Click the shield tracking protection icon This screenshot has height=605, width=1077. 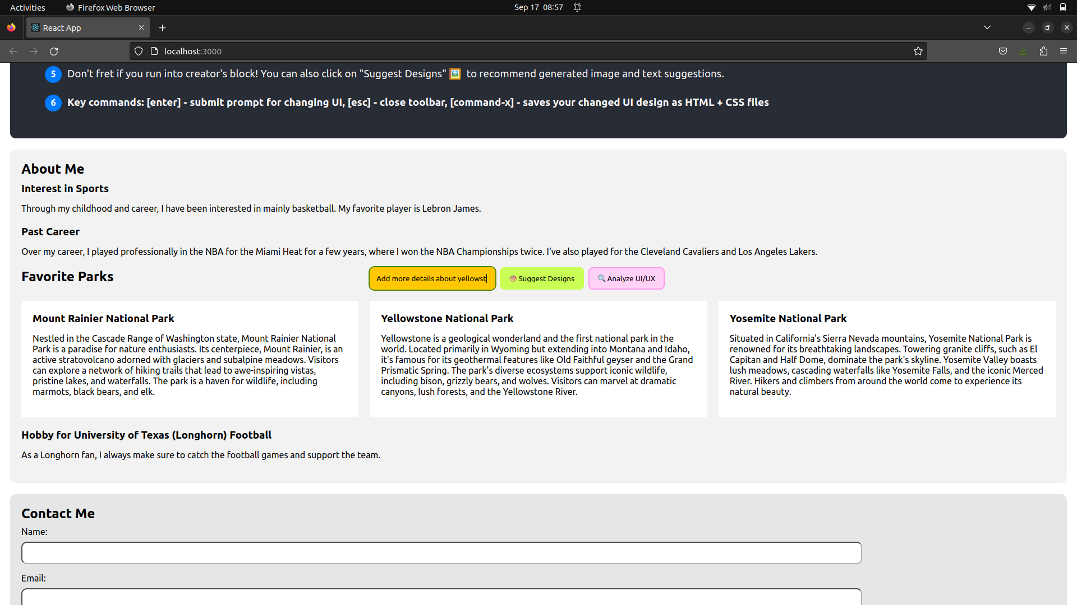point(139,51)
